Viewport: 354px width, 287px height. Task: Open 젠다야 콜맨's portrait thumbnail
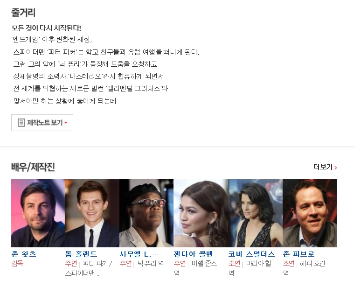pyautogui.click(x=201, y=213)
